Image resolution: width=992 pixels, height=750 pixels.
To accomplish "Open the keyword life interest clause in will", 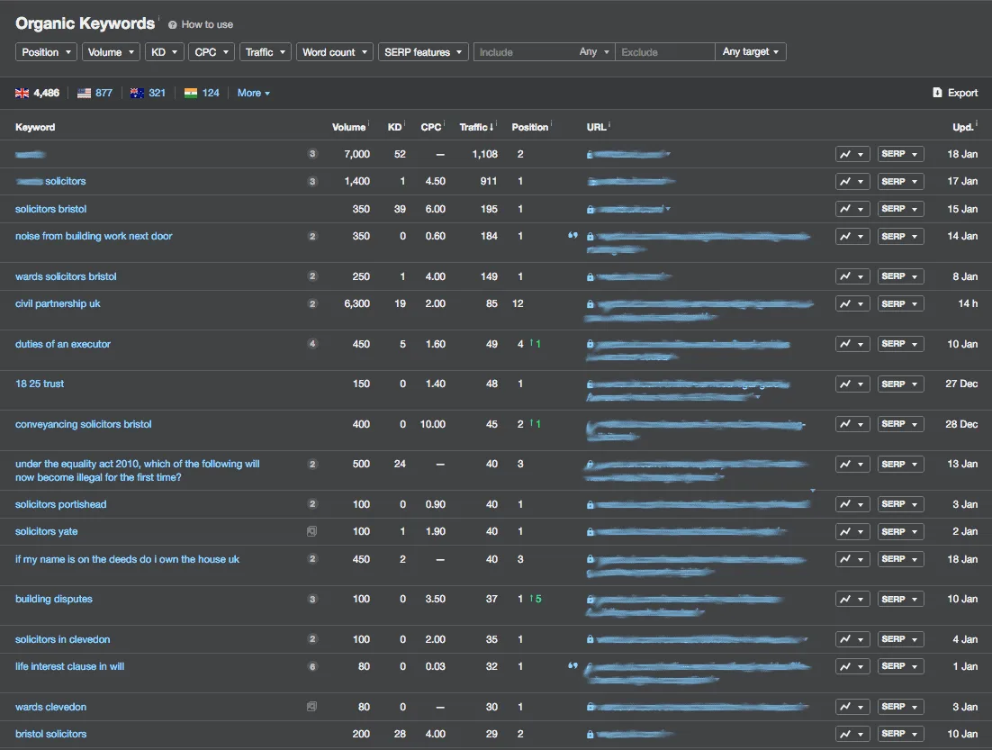I will [x=69, y=666].
